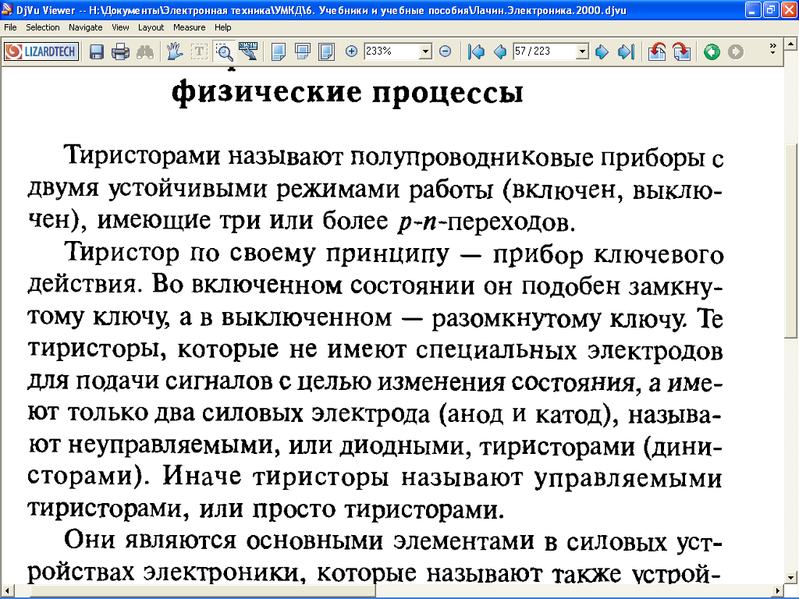The image size is (799, 599).
Task: Click the 57 / 223 page number field
Action: [x=545, y=51]
